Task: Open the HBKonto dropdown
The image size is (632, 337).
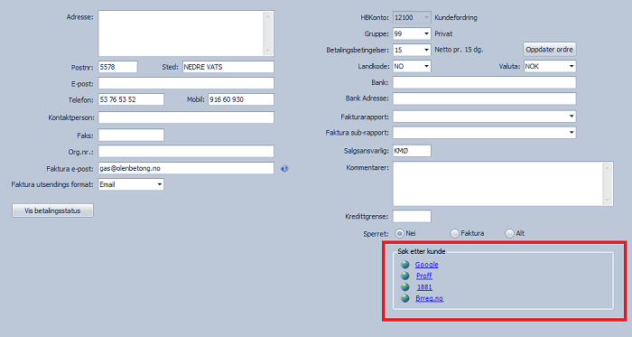Action: click(x=426, y=18)
